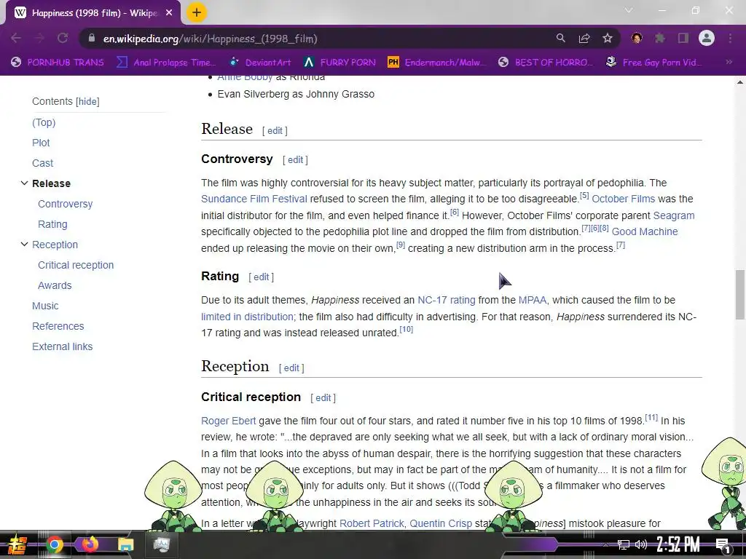Go to Music section in contents
Viewport: 746px width, 559px height.
tap(45, 306)
